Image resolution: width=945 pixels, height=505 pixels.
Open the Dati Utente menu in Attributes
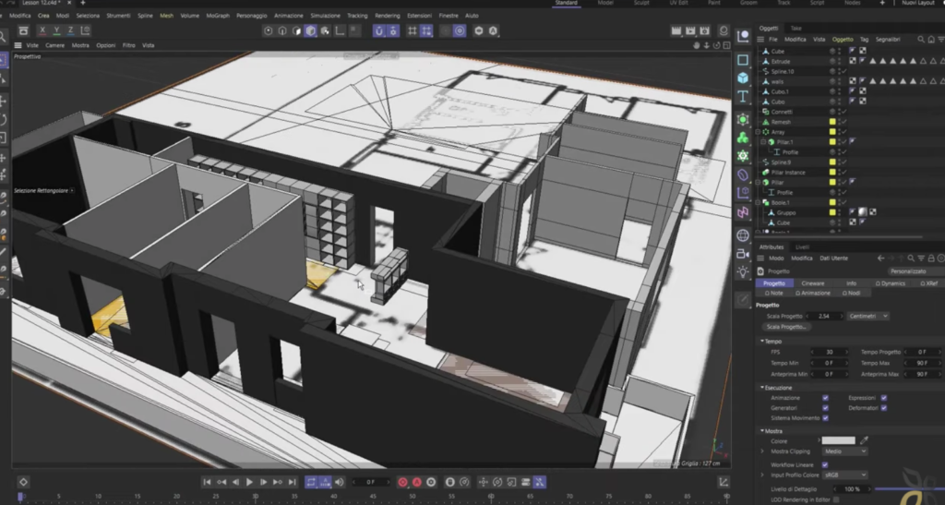[833, 258]
